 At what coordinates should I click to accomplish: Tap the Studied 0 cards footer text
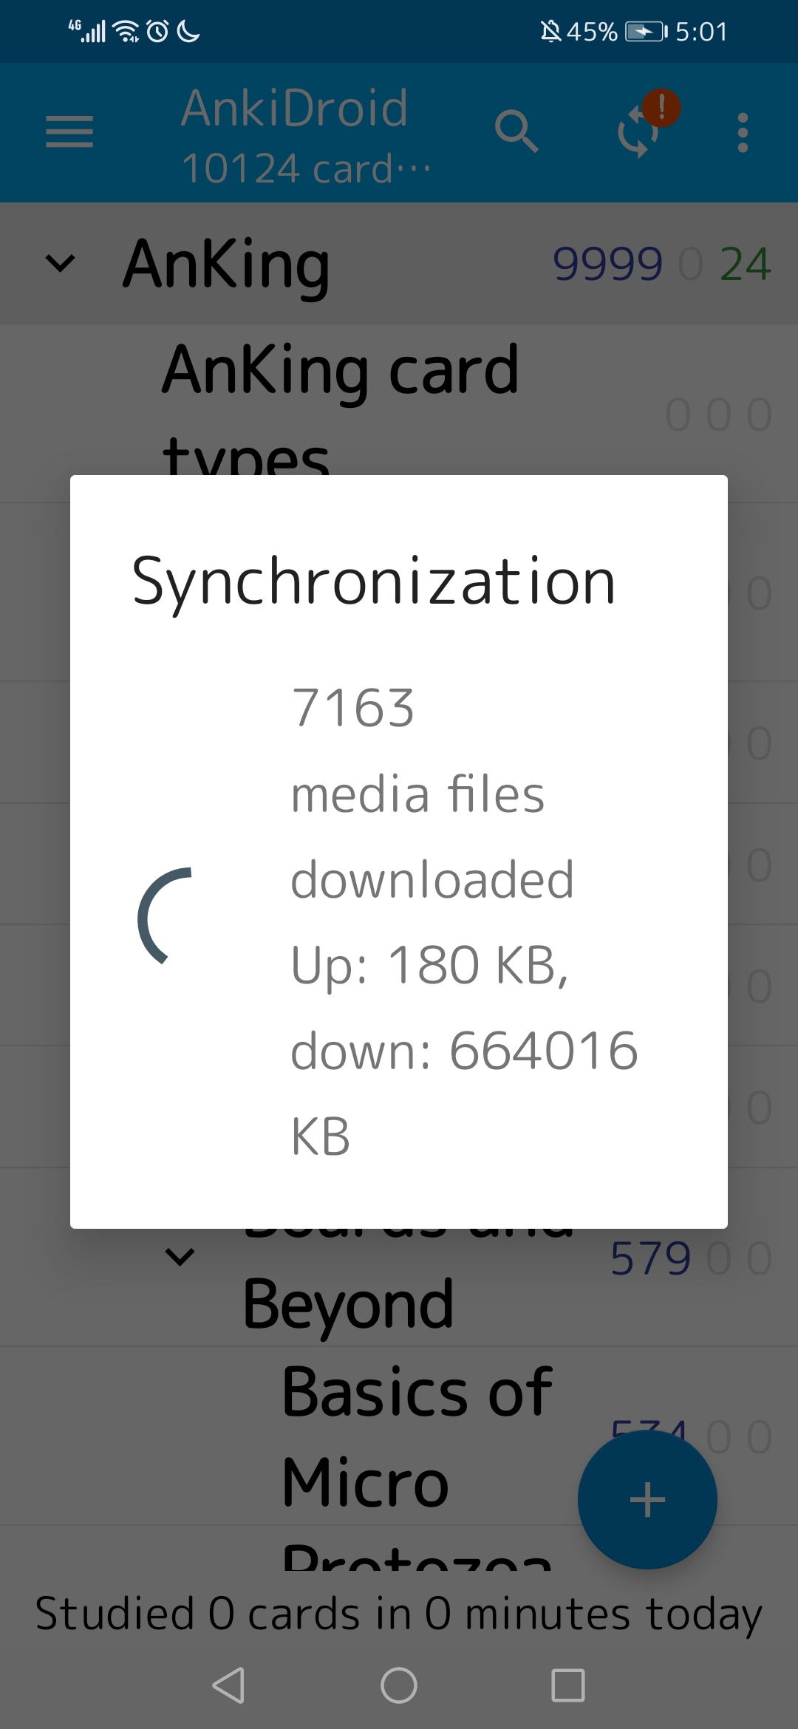pos(399,1611)
